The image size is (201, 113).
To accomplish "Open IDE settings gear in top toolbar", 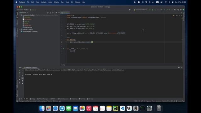I will click(181, 10).
